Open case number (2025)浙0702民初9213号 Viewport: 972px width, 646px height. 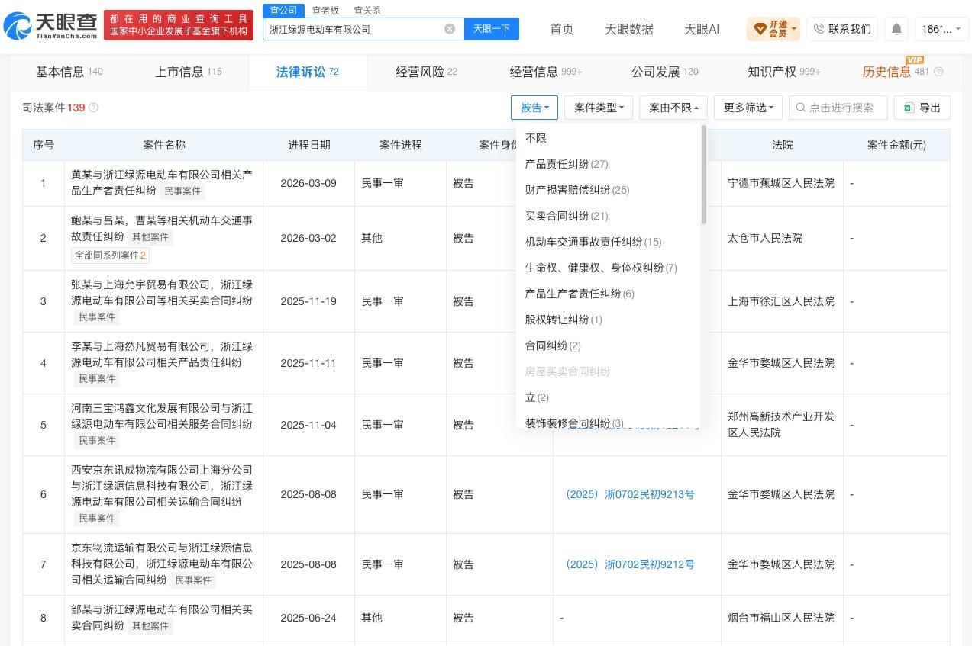point(630,494)
